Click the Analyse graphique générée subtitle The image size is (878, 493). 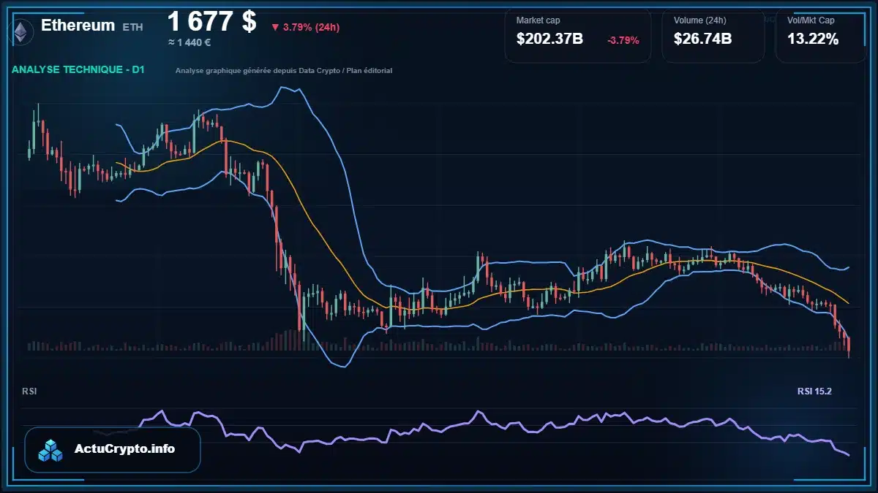pyautogui.click(x=284, y=71)
